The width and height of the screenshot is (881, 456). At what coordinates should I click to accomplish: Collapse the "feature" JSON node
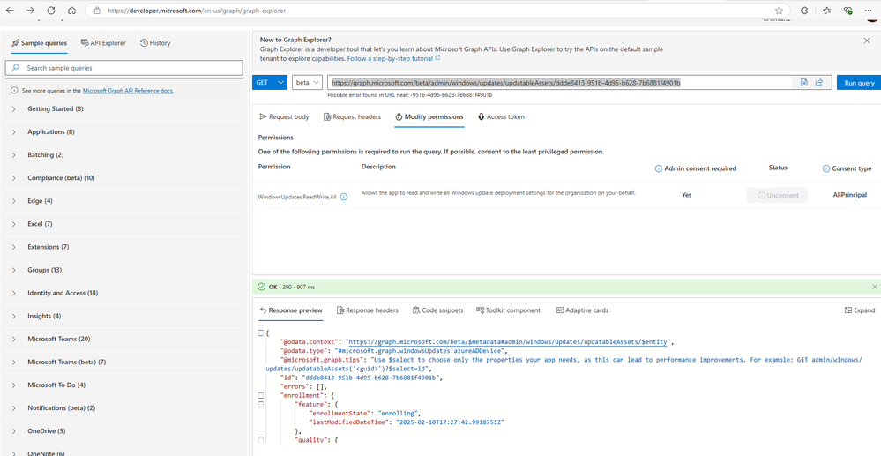[261, 404]
